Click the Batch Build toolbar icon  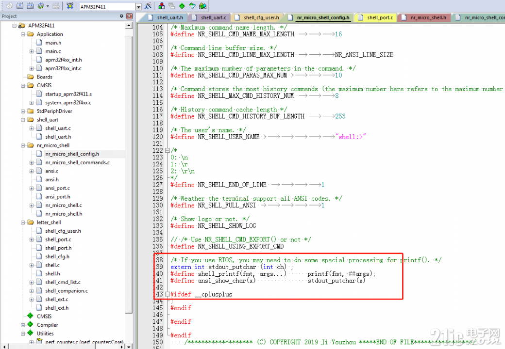(x=41, y=6)
